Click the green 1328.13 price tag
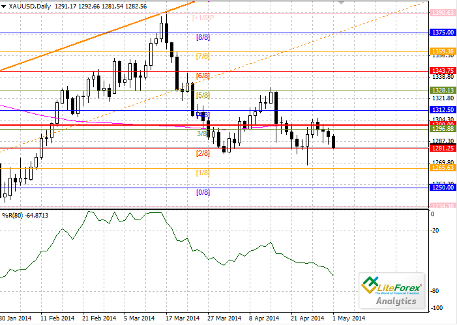Screen dimensions: 457x325 click(443, 91)
